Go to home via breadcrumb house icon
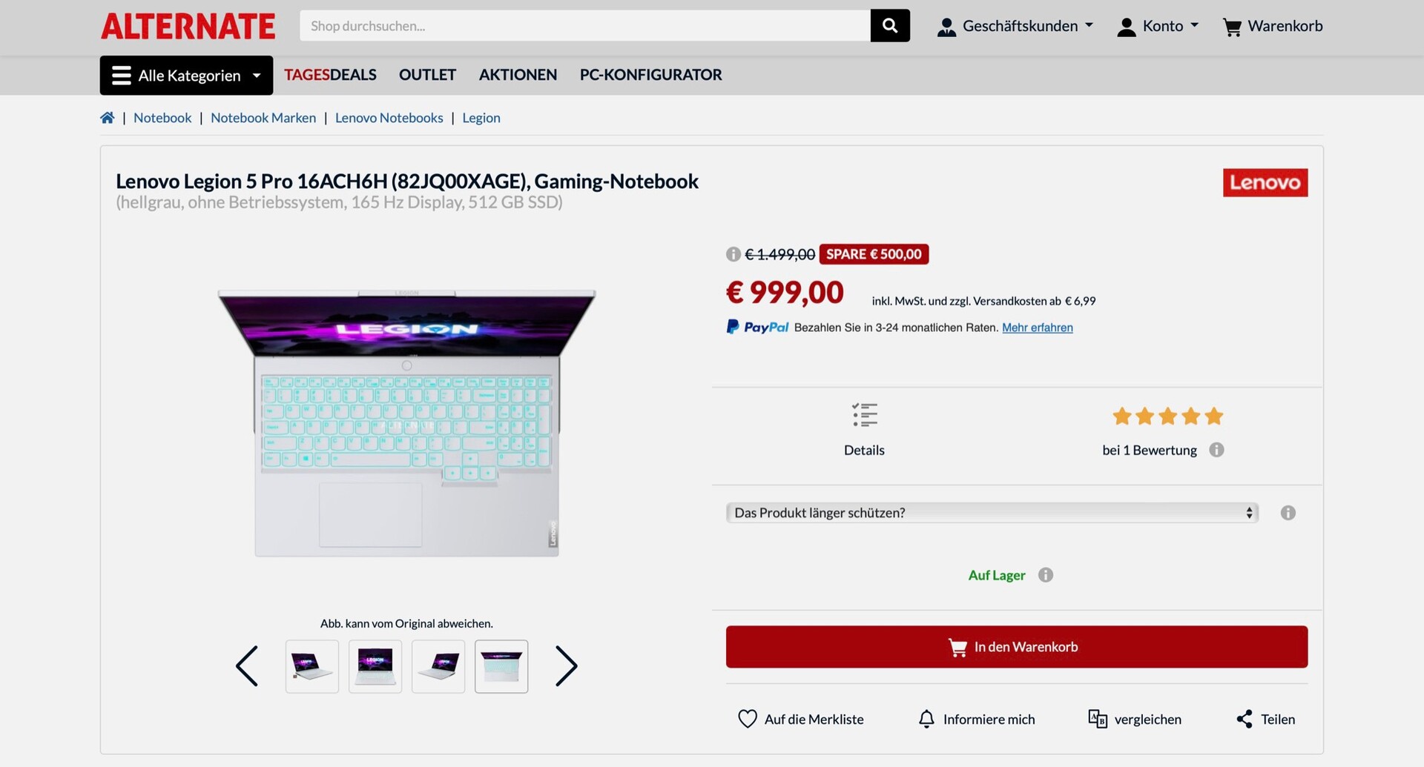The image size is (1424, 767). click(108, 118)
